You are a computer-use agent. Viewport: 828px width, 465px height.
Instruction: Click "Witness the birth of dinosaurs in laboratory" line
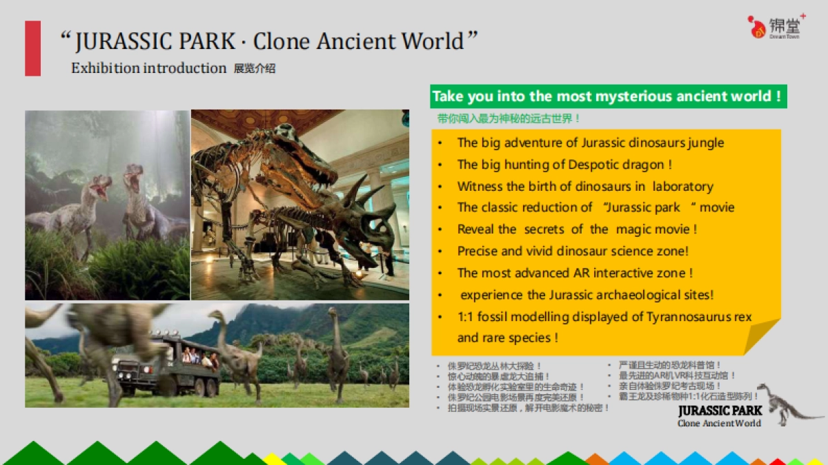click(x=584, y=187)
